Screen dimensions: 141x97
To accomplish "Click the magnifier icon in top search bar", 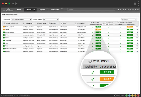I will (x=68, y=9).
